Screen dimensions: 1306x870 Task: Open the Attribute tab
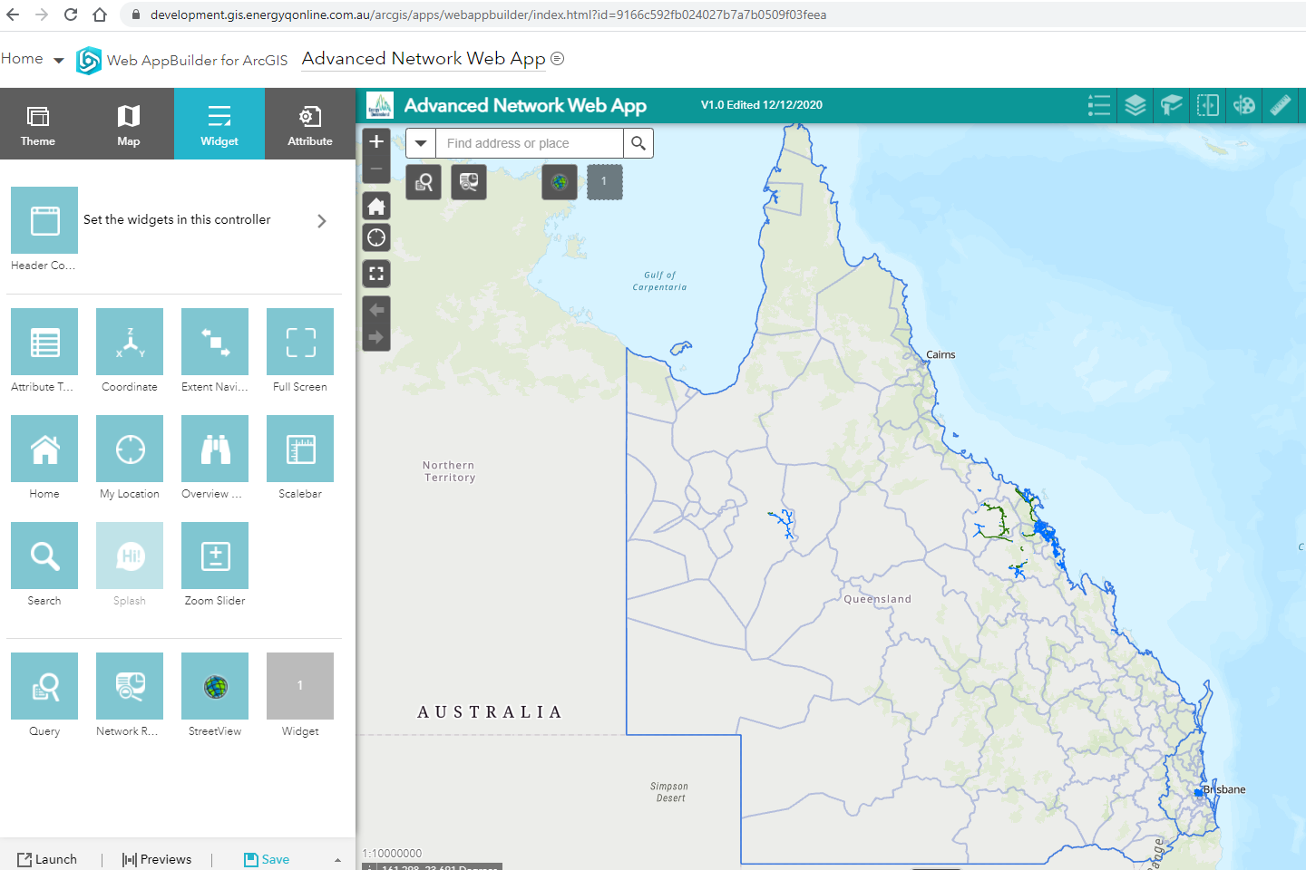[x=309, y=123]
